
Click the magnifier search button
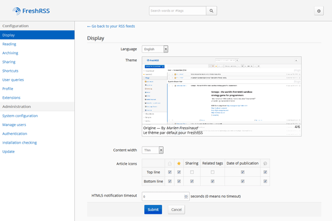click(212, 10)
